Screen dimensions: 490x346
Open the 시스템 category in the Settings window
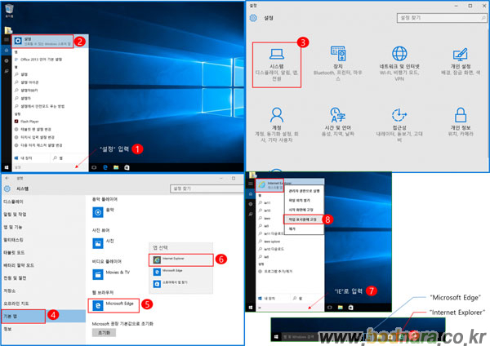point(277,65)
